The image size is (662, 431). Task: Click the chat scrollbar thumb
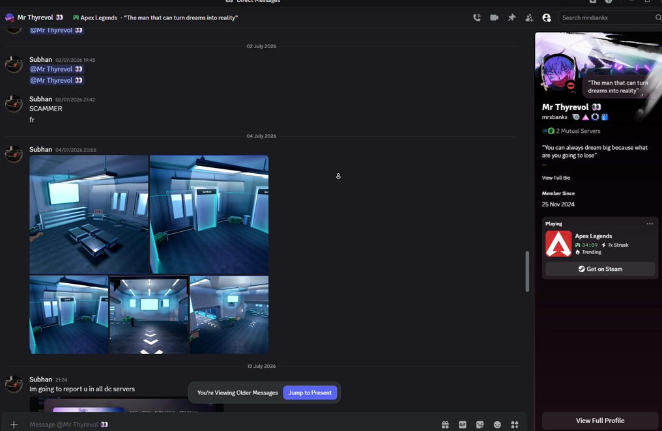pyautogui.click(x=527, y=271)
